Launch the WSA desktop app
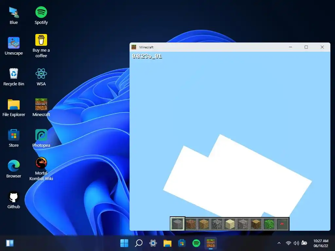The width and height of the screenshot is (335, 251). pyautogui.click(x=41, y=77)
